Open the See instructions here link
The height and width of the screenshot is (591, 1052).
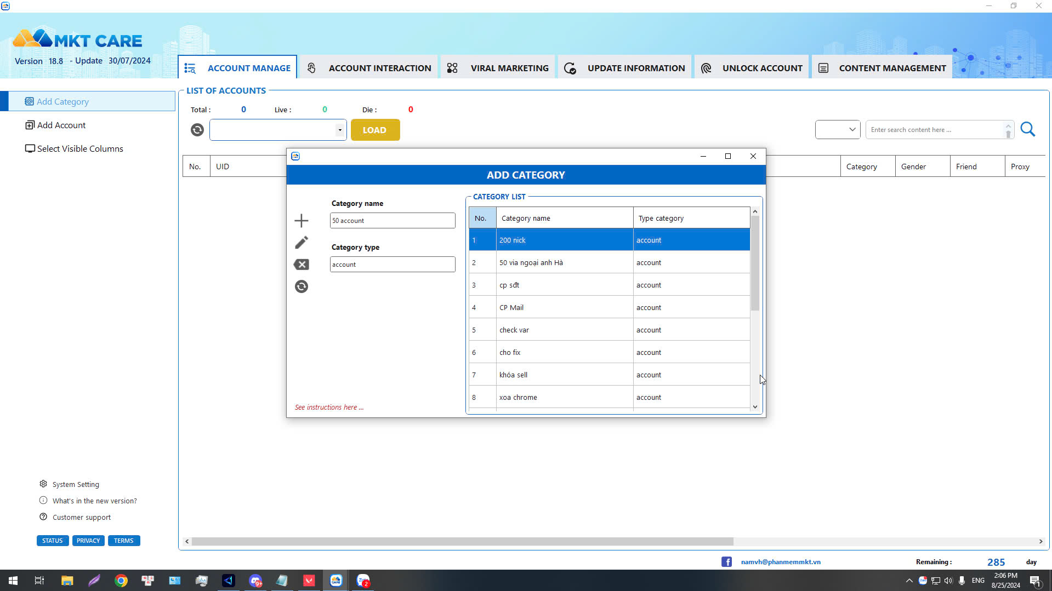pyautogui.click(x=329, y=408)
